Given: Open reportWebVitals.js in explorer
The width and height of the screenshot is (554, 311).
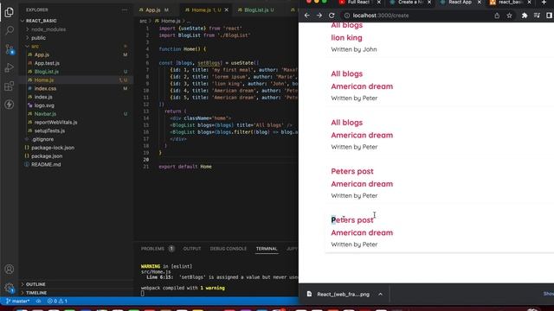Looking at the screenshot, I should click(x=55, y=123).
